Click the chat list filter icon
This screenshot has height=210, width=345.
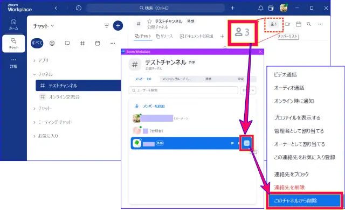107,26
